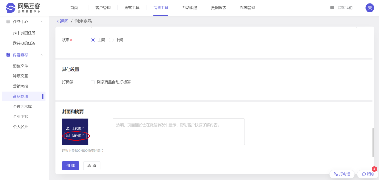
Task: Click the page description text area
Action: point(179,132)
